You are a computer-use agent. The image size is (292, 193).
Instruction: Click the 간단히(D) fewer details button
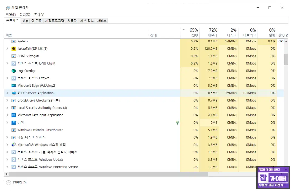coord(16,183)
